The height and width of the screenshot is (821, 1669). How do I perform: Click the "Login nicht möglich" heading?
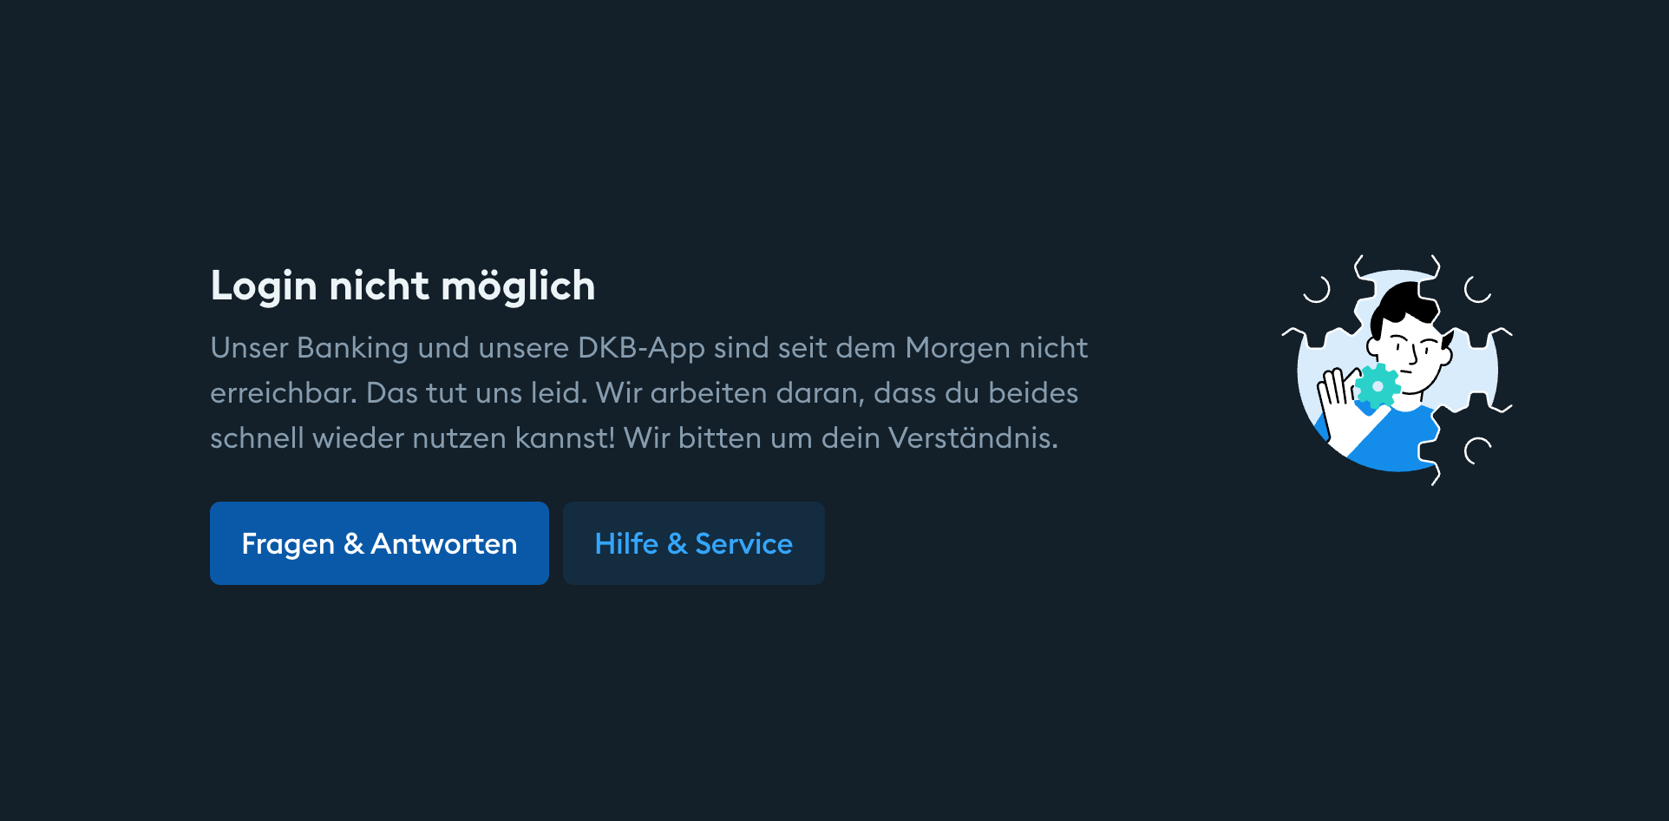click(403, 286)
